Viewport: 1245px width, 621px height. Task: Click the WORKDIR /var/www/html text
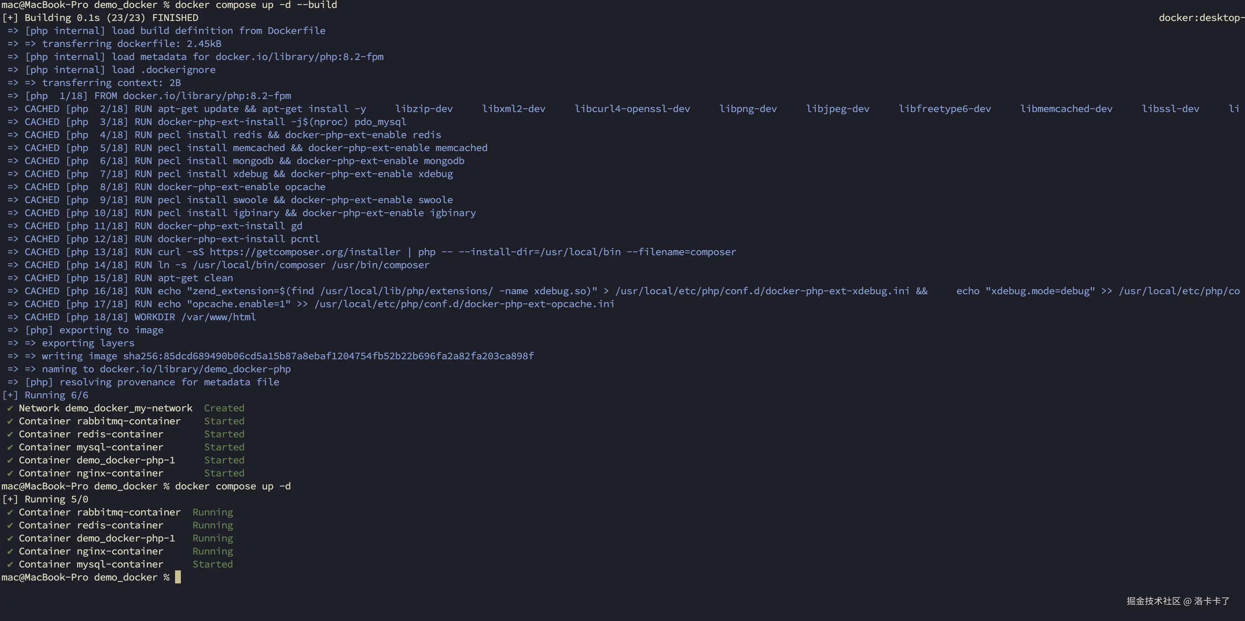[195, 317]
